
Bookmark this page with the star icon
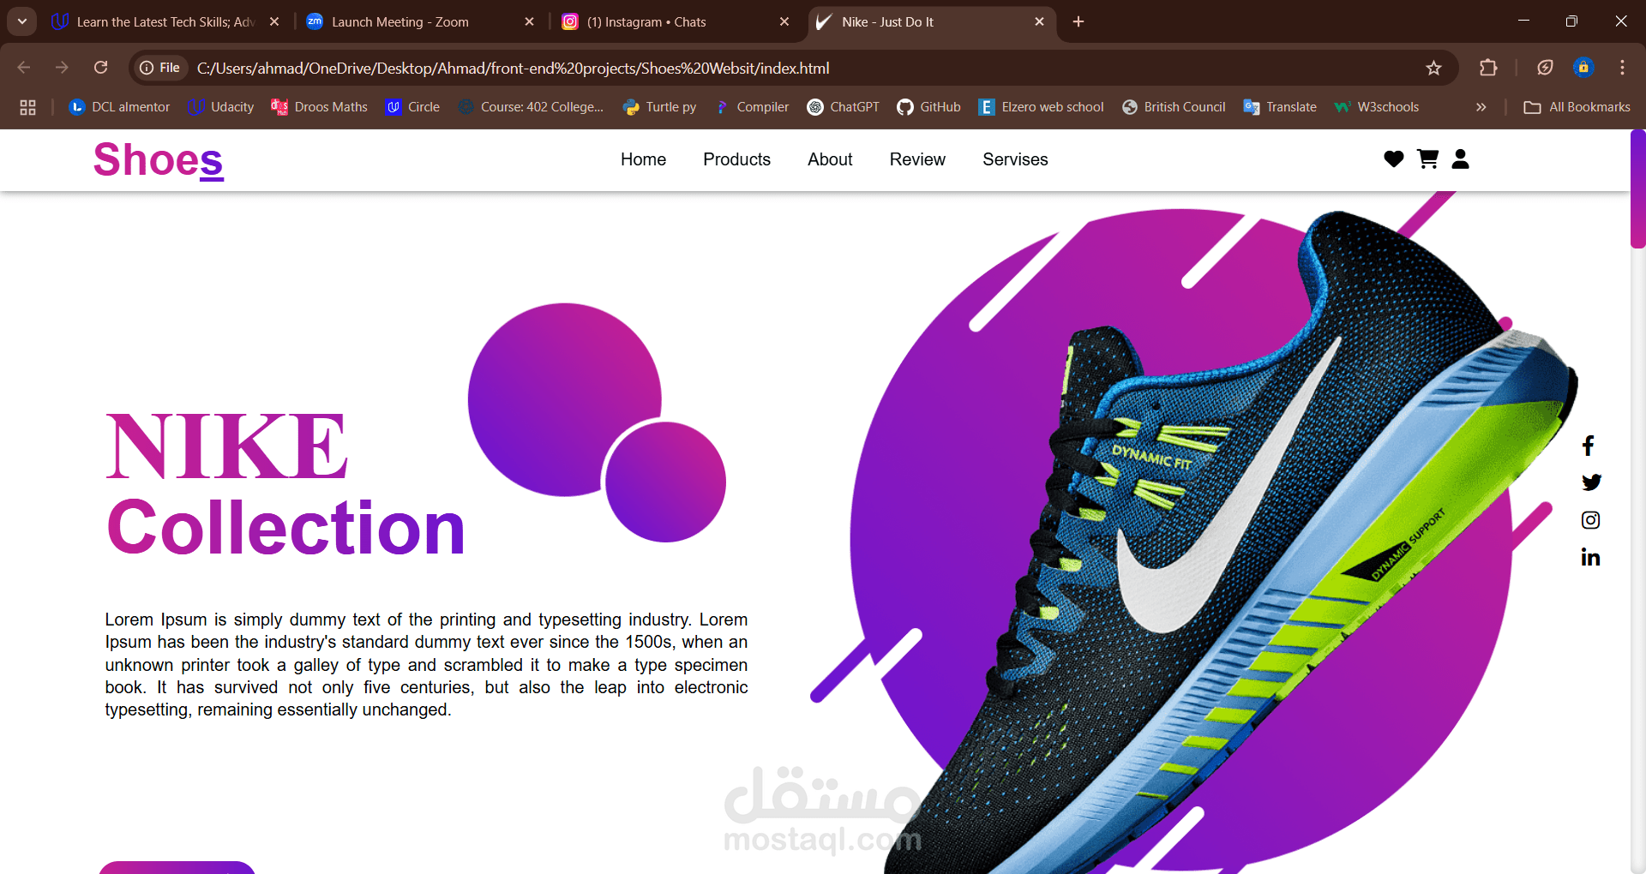coord(1433,68)
